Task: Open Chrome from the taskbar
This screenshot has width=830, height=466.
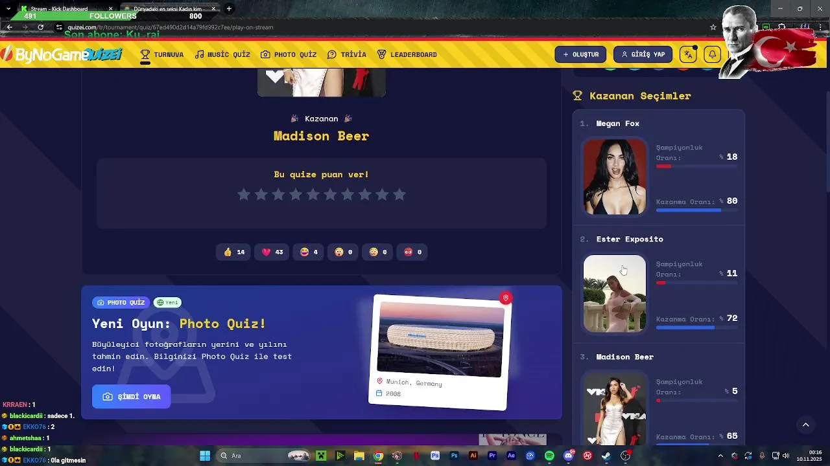Action: pos(378,456)
